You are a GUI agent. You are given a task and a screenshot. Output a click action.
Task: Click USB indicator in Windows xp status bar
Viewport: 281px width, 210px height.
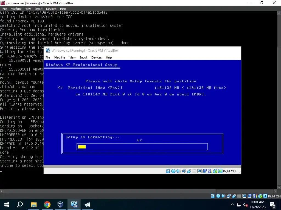[x=189, y=171]
